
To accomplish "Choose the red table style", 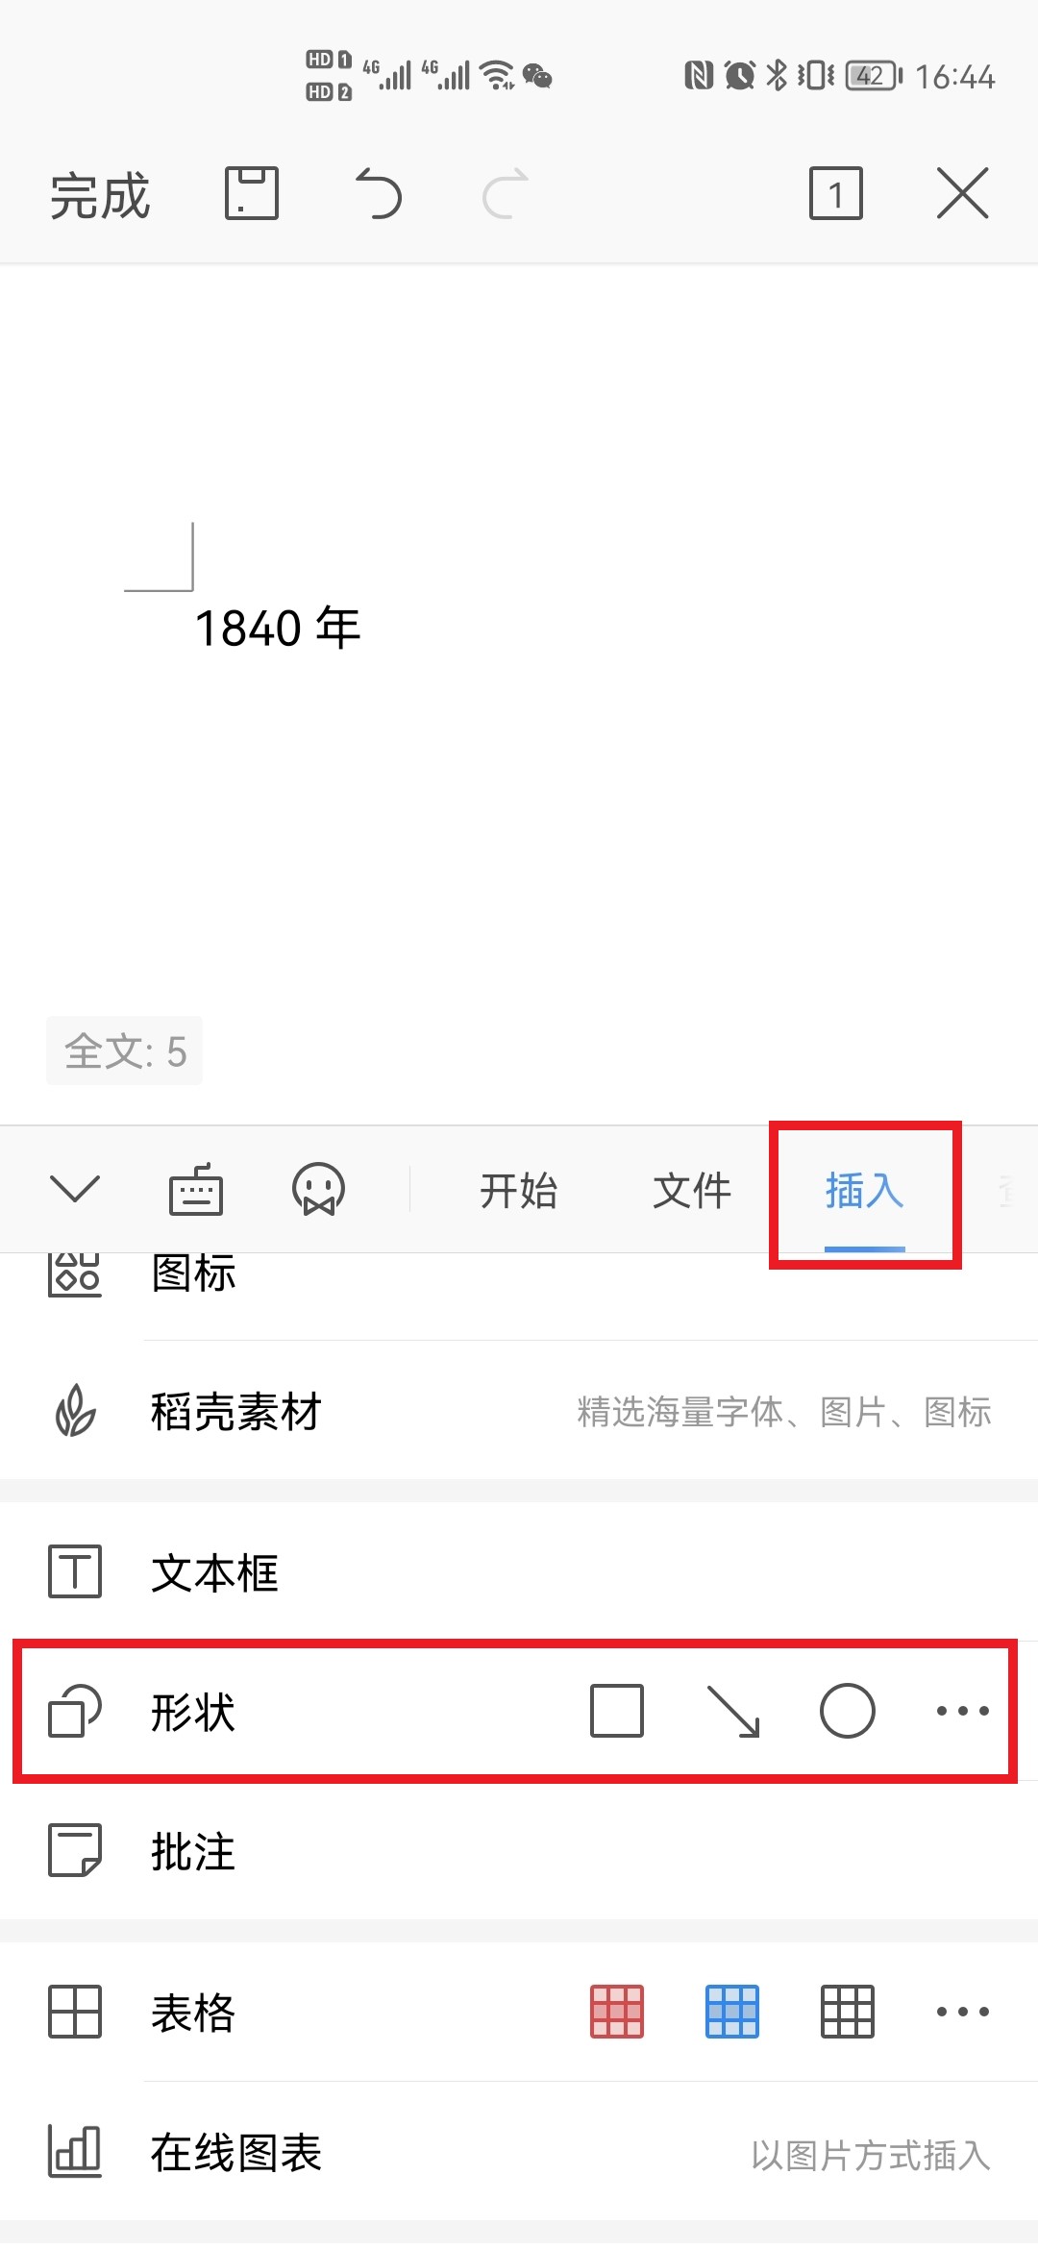I will [617, 2012].
